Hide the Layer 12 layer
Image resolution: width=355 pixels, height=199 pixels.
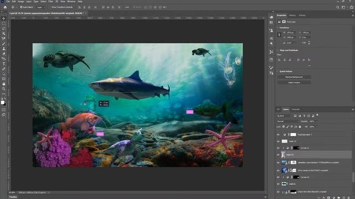pos(278,142)
